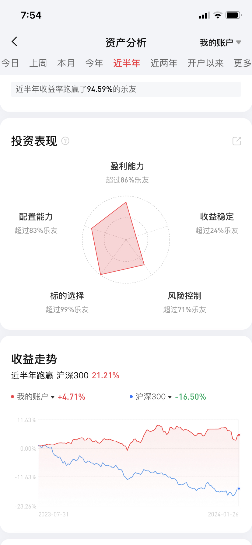This screenshot has height=545, width=252.
Task: Switch to the 今日 tab
Action: pos(10,63)
